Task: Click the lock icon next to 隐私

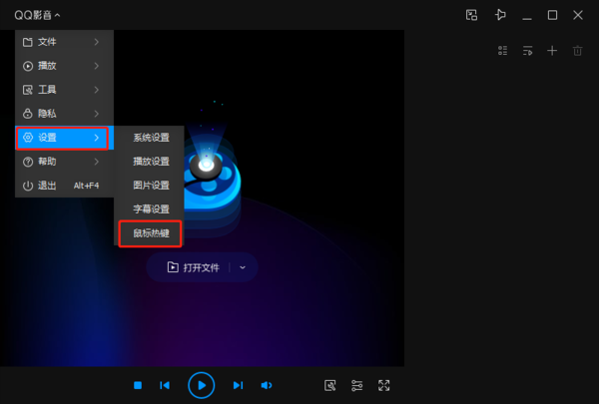Action: (28, 114)
